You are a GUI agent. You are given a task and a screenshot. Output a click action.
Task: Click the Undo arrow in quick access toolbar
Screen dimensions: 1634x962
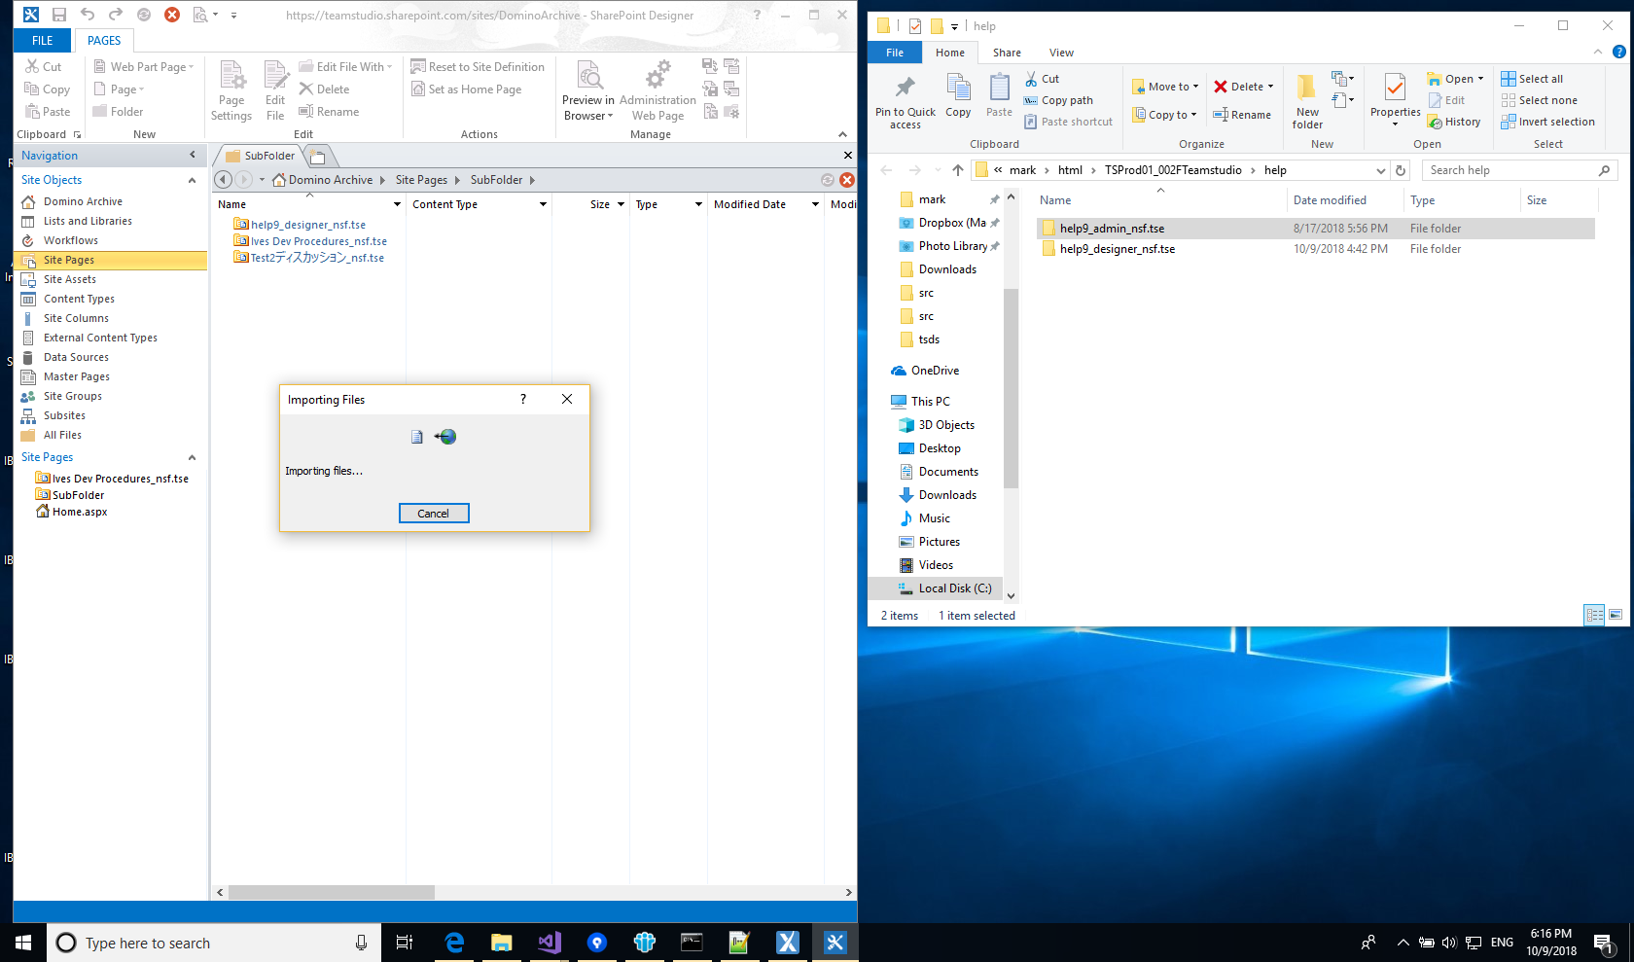pos(88,15)
